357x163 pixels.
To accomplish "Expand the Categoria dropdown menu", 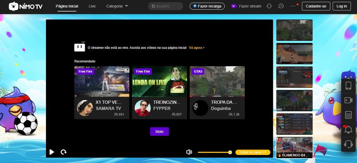I will point(117,6).
